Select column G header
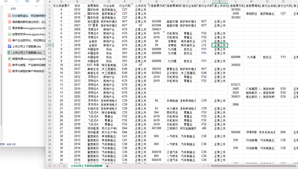The image size is (298, 169). pos(156,1)
